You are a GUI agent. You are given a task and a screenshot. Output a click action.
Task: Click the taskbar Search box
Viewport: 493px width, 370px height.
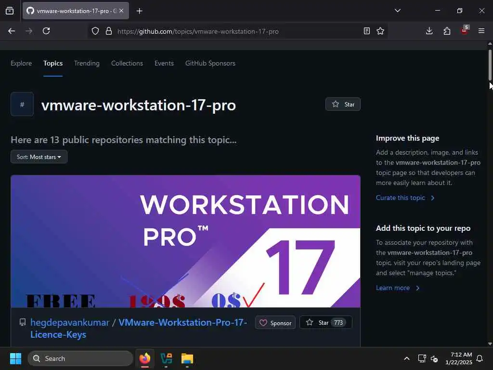coord(80,358)
